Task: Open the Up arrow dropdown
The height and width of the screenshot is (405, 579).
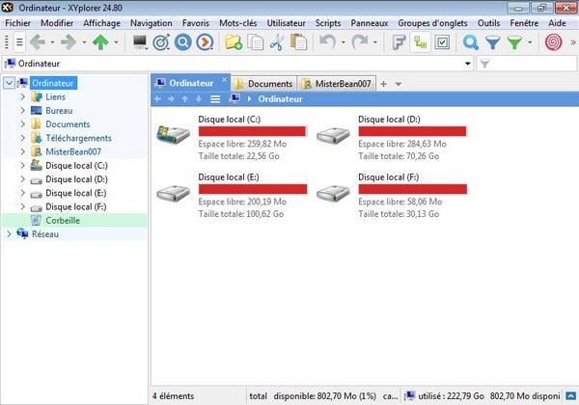Action: [x=116, y=42]
